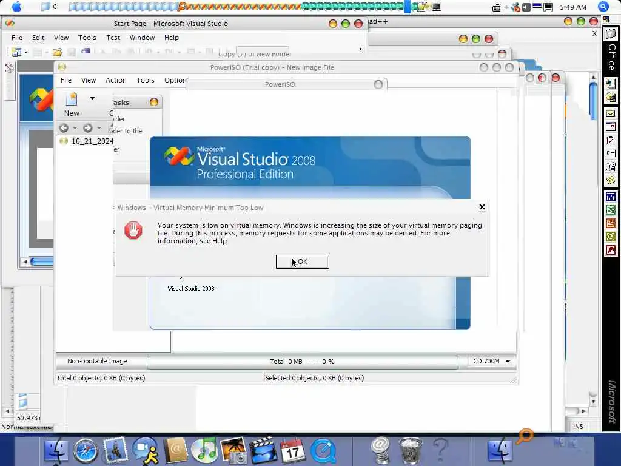Screen dimensions: 621x466
Task: Click the Back navigation arrow in PowerISO
Action: pos(64,128)
